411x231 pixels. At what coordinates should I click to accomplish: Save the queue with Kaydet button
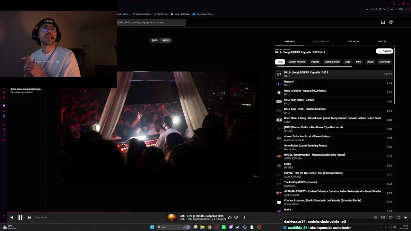click(x=384, y=51)
